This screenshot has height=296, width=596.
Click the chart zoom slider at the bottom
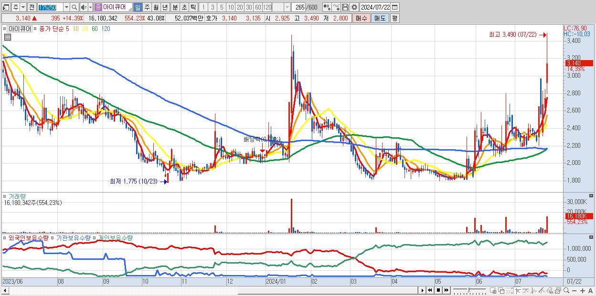point(469,290)
